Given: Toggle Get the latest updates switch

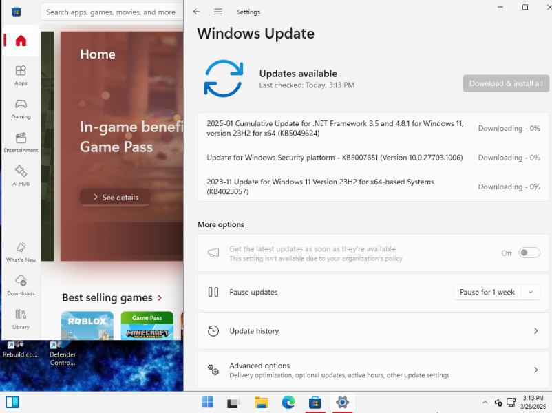Looking at the screenshot, I should (x=529, y=253).
